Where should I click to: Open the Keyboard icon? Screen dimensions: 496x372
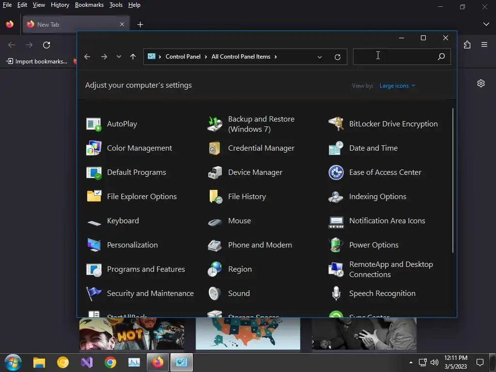[94, 223]
